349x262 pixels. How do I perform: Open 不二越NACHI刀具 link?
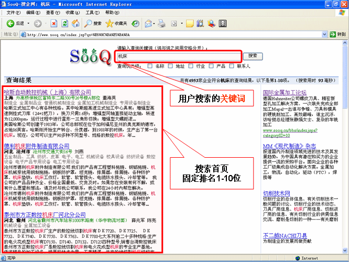[x=285, y=235]
